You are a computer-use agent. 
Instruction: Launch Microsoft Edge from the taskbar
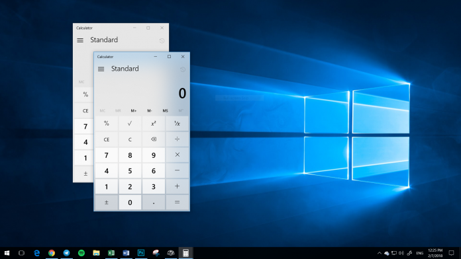36,253
